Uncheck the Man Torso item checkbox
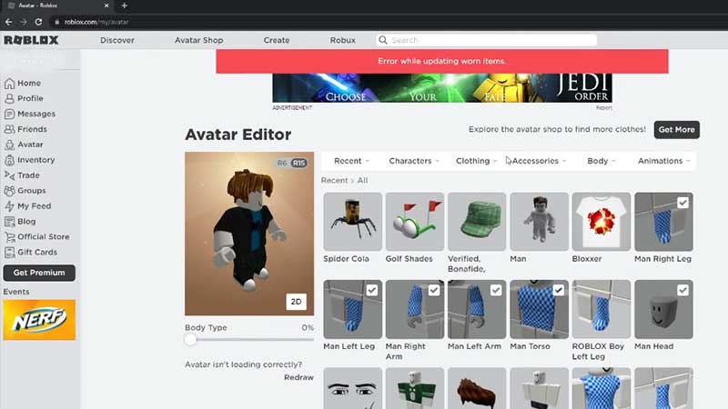728x409 pixels. [558, 290]
